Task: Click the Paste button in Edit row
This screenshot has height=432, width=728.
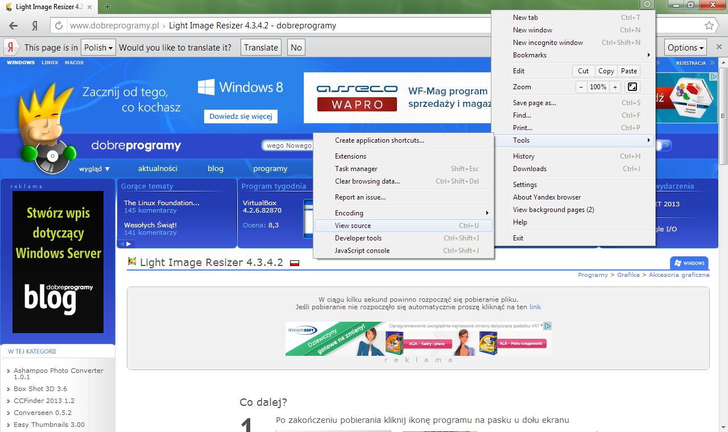Action: (x=629, y=71)
